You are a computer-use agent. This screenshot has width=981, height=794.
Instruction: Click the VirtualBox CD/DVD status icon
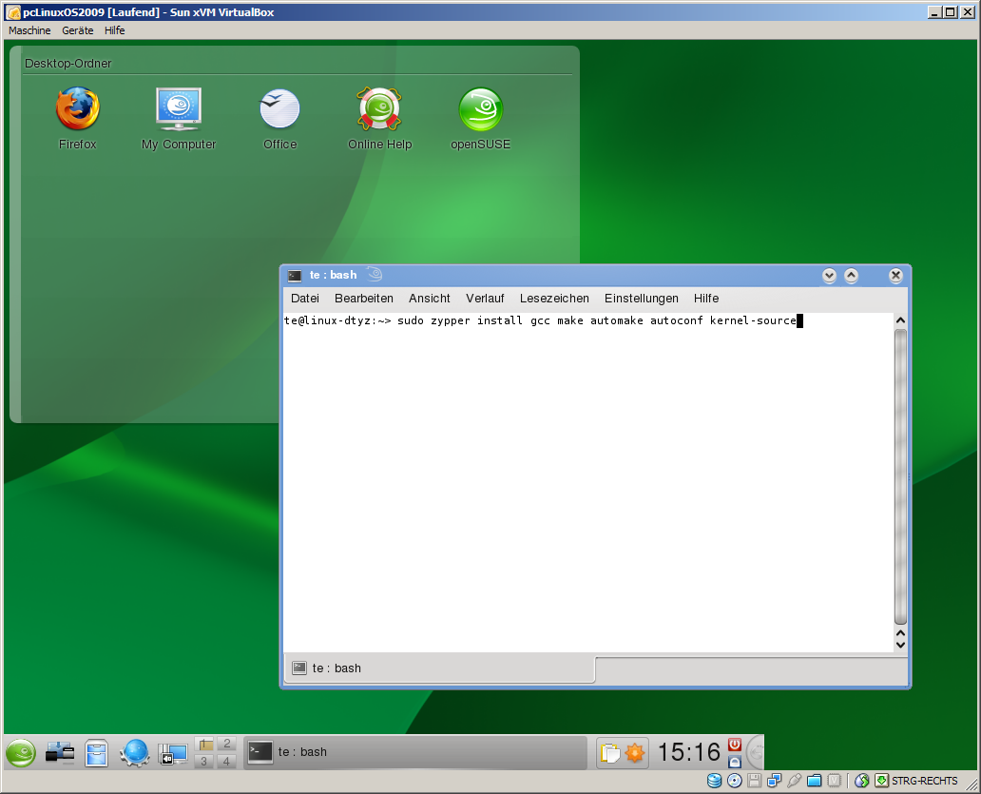coord(735,781)
